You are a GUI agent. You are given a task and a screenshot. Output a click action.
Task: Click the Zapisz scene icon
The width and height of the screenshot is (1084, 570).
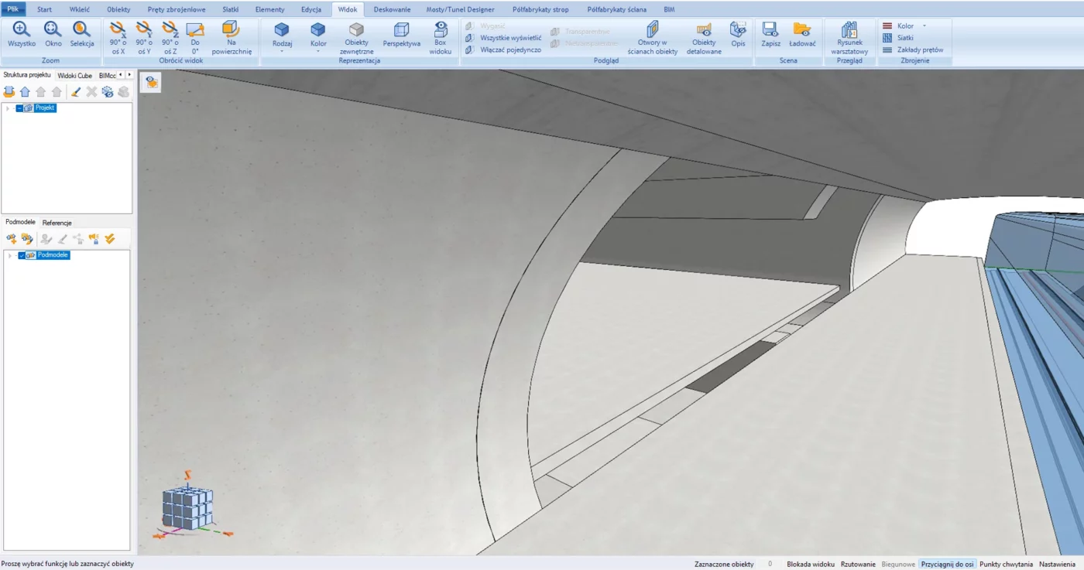pyautogui.click(x=770, y=31)
